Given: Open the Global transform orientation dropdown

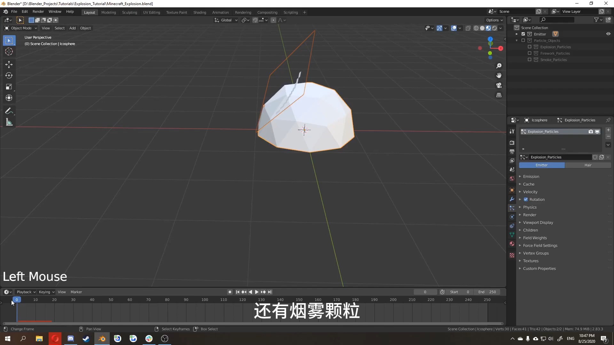Looking at the screenshot, I should click(226, 20).
